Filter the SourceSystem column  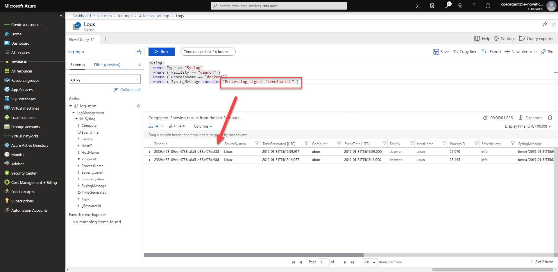tap(257, 144)
